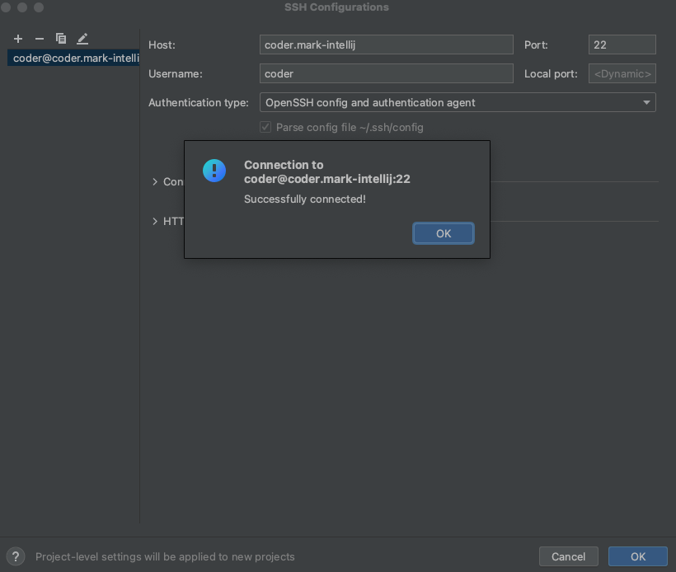Edit the configuration using the pencil icon
The height and width of the screenshot is (572, 676).
[82, 38]
